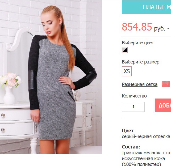The height and width of the screenshot is (166, 171).
Task: Click the bold Состав: heading
Action: 131,147
